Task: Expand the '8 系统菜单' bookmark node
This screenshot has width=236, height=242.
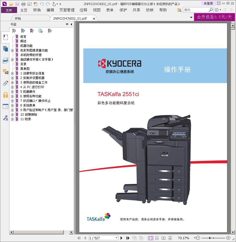Action: [12, 105]
